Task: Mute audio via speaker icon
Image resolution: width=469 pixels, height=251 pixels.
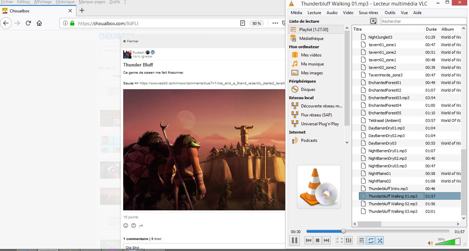Action: [430, 243]
